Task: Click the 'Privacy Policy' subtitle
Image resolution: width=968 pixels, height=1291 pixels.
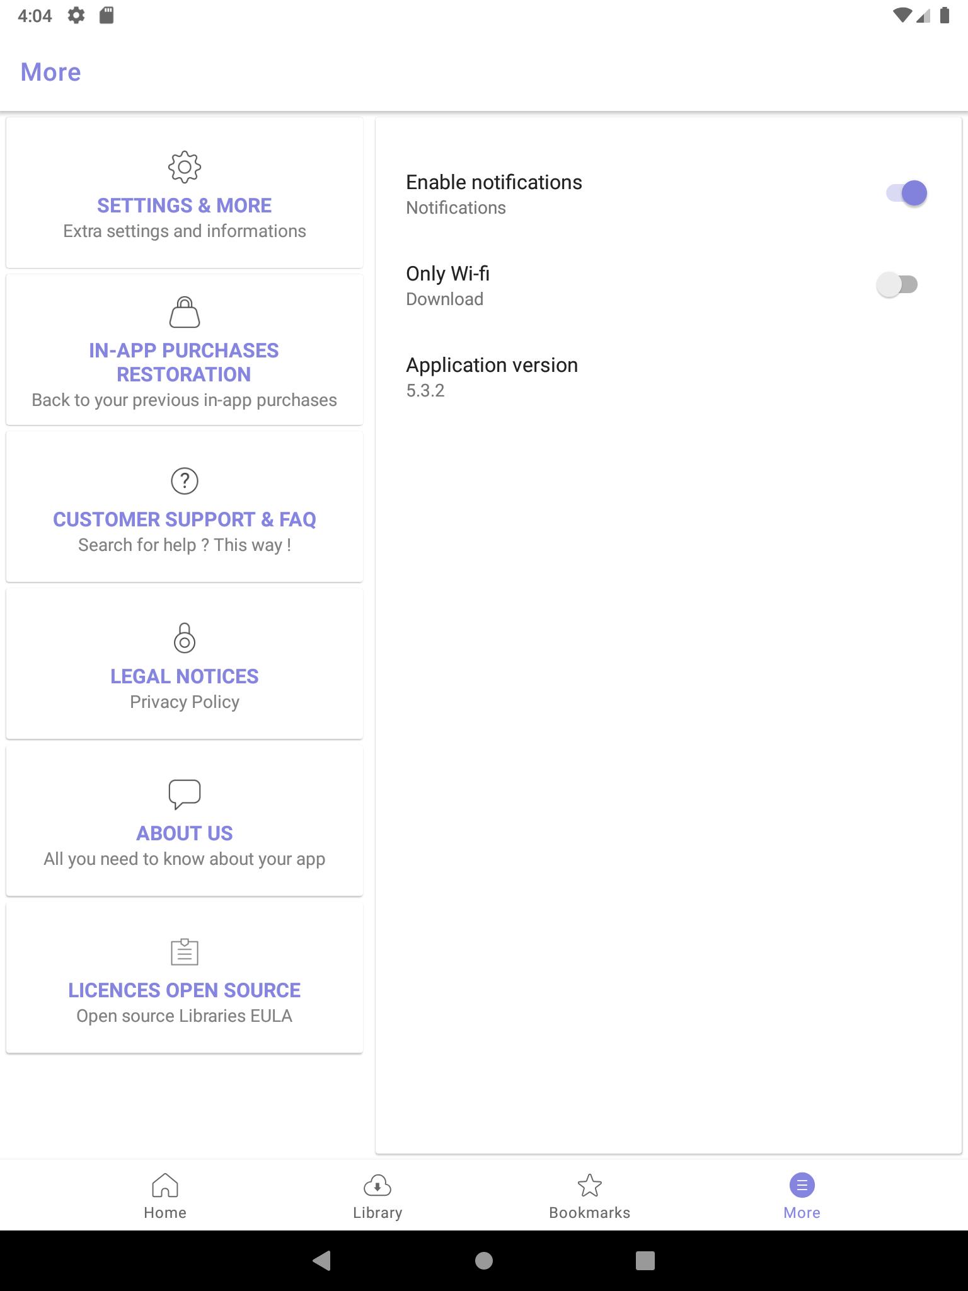Action: 185,702
